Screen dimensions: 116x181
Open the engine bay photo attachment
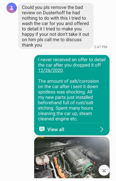[x=72, y=158]
